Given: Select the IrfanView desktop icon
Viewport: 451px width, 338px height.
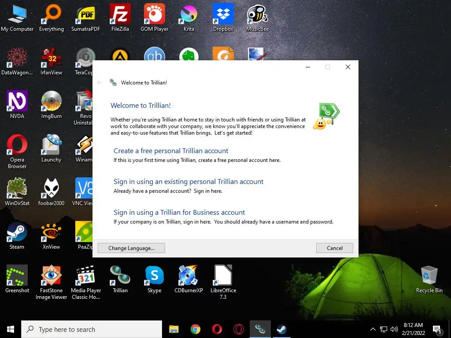Looking at the screenshot, I should [x=51, y=62].
